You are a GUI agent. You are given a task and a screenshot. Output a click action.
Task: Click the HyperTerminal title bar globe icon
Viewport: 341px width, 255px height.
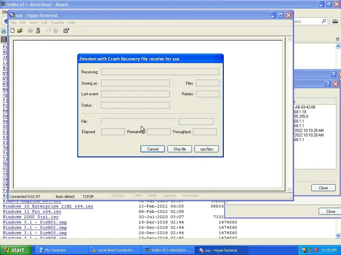click(x=12, y=15)
